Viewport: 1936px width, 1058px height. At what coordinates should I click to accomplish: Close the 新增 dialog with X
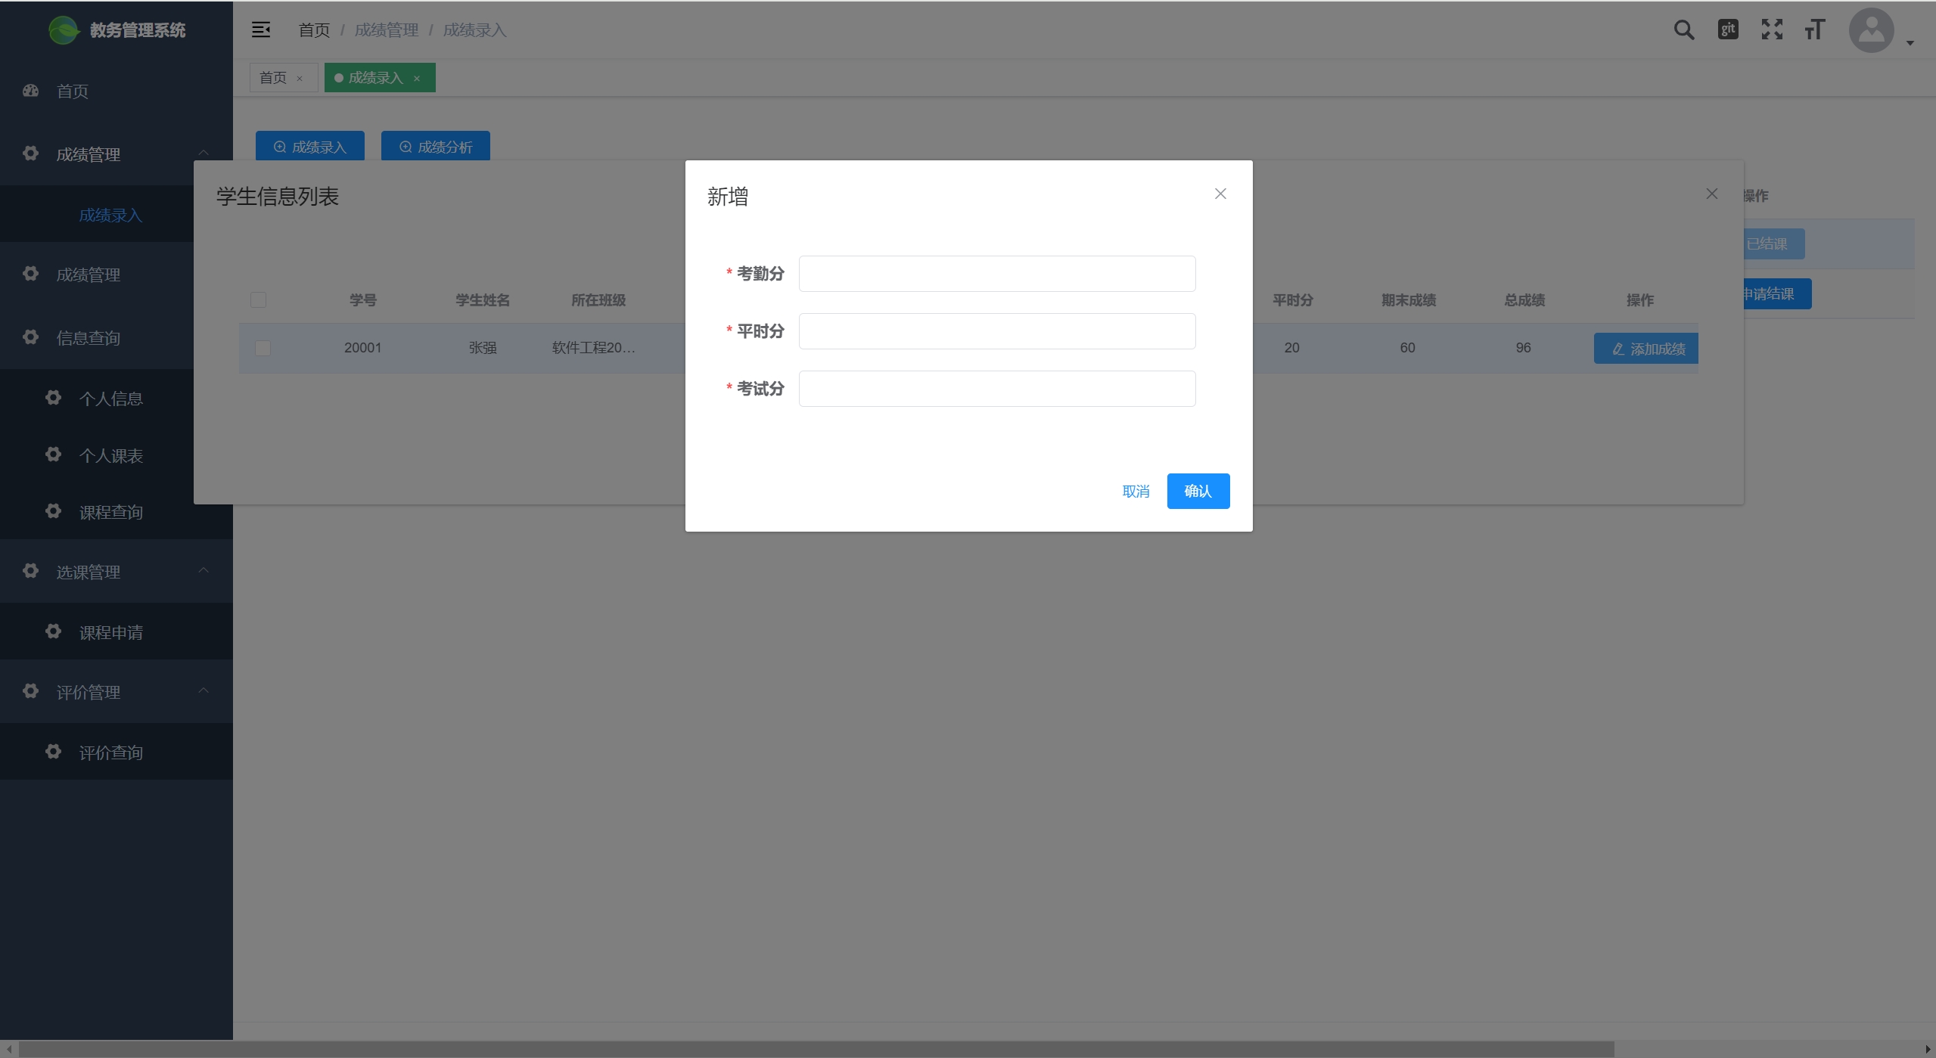point(1220,194)
